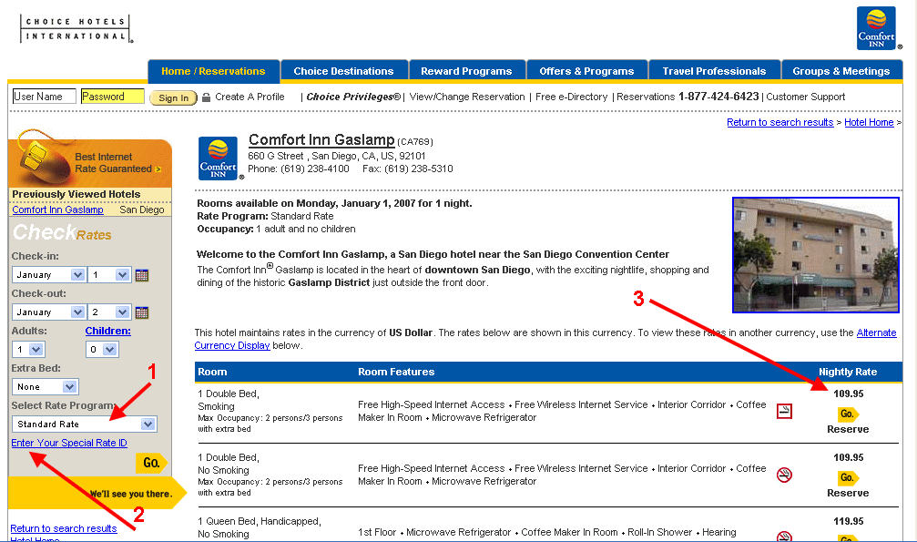
Task: Open the check-out day dropdown
Action: point(108,312)
